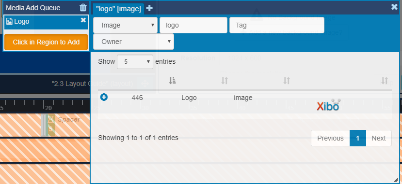
Task: Click the 'Click in Region to Add' button
Action: [x=46, y=42]
